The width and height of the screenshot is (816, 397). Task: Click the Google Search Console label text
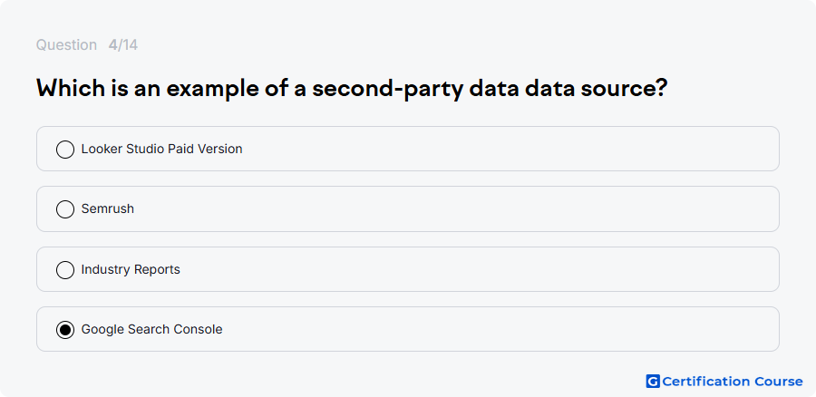click(x=152, y=329)
